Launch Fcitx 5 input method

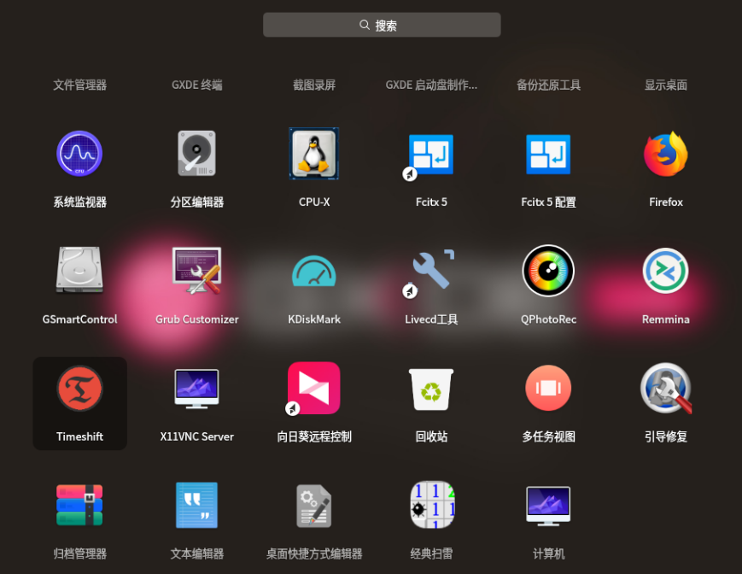click(x=431, y=155)
